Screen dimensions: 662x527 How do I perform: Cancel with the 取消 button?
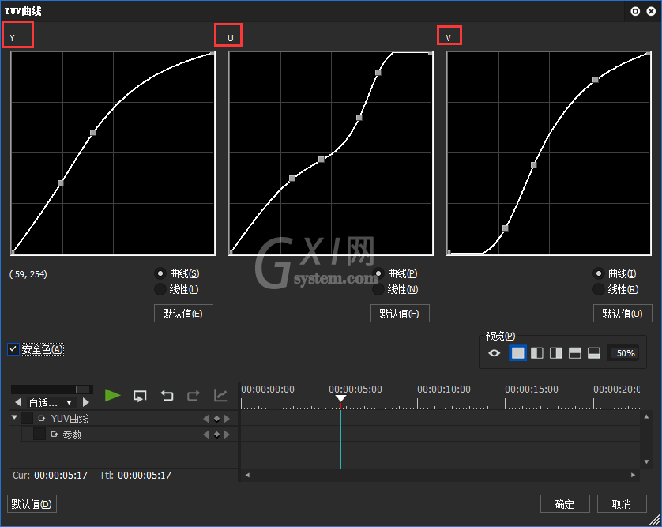click(x=622, y=504)
